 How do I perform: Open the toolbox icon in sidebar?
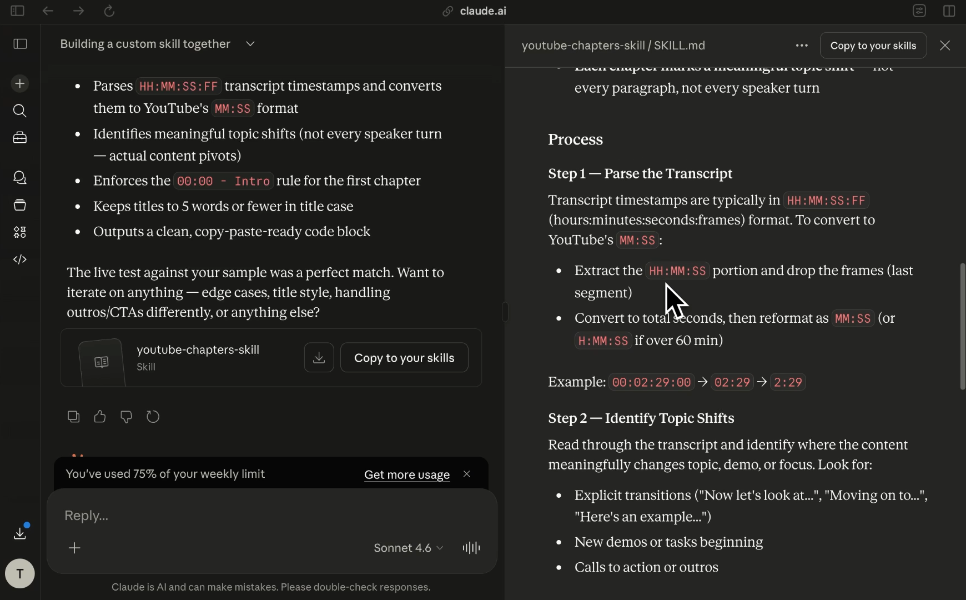pyautogui.click(x=20, y=137)
